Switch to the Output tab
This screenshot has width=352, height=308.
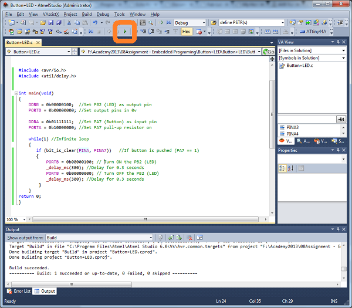pos(45,291)
